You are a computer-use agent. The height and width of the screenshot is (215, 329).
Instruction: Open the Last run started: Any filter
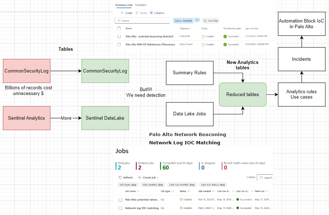pyautogui.click(x=182, y=185)
